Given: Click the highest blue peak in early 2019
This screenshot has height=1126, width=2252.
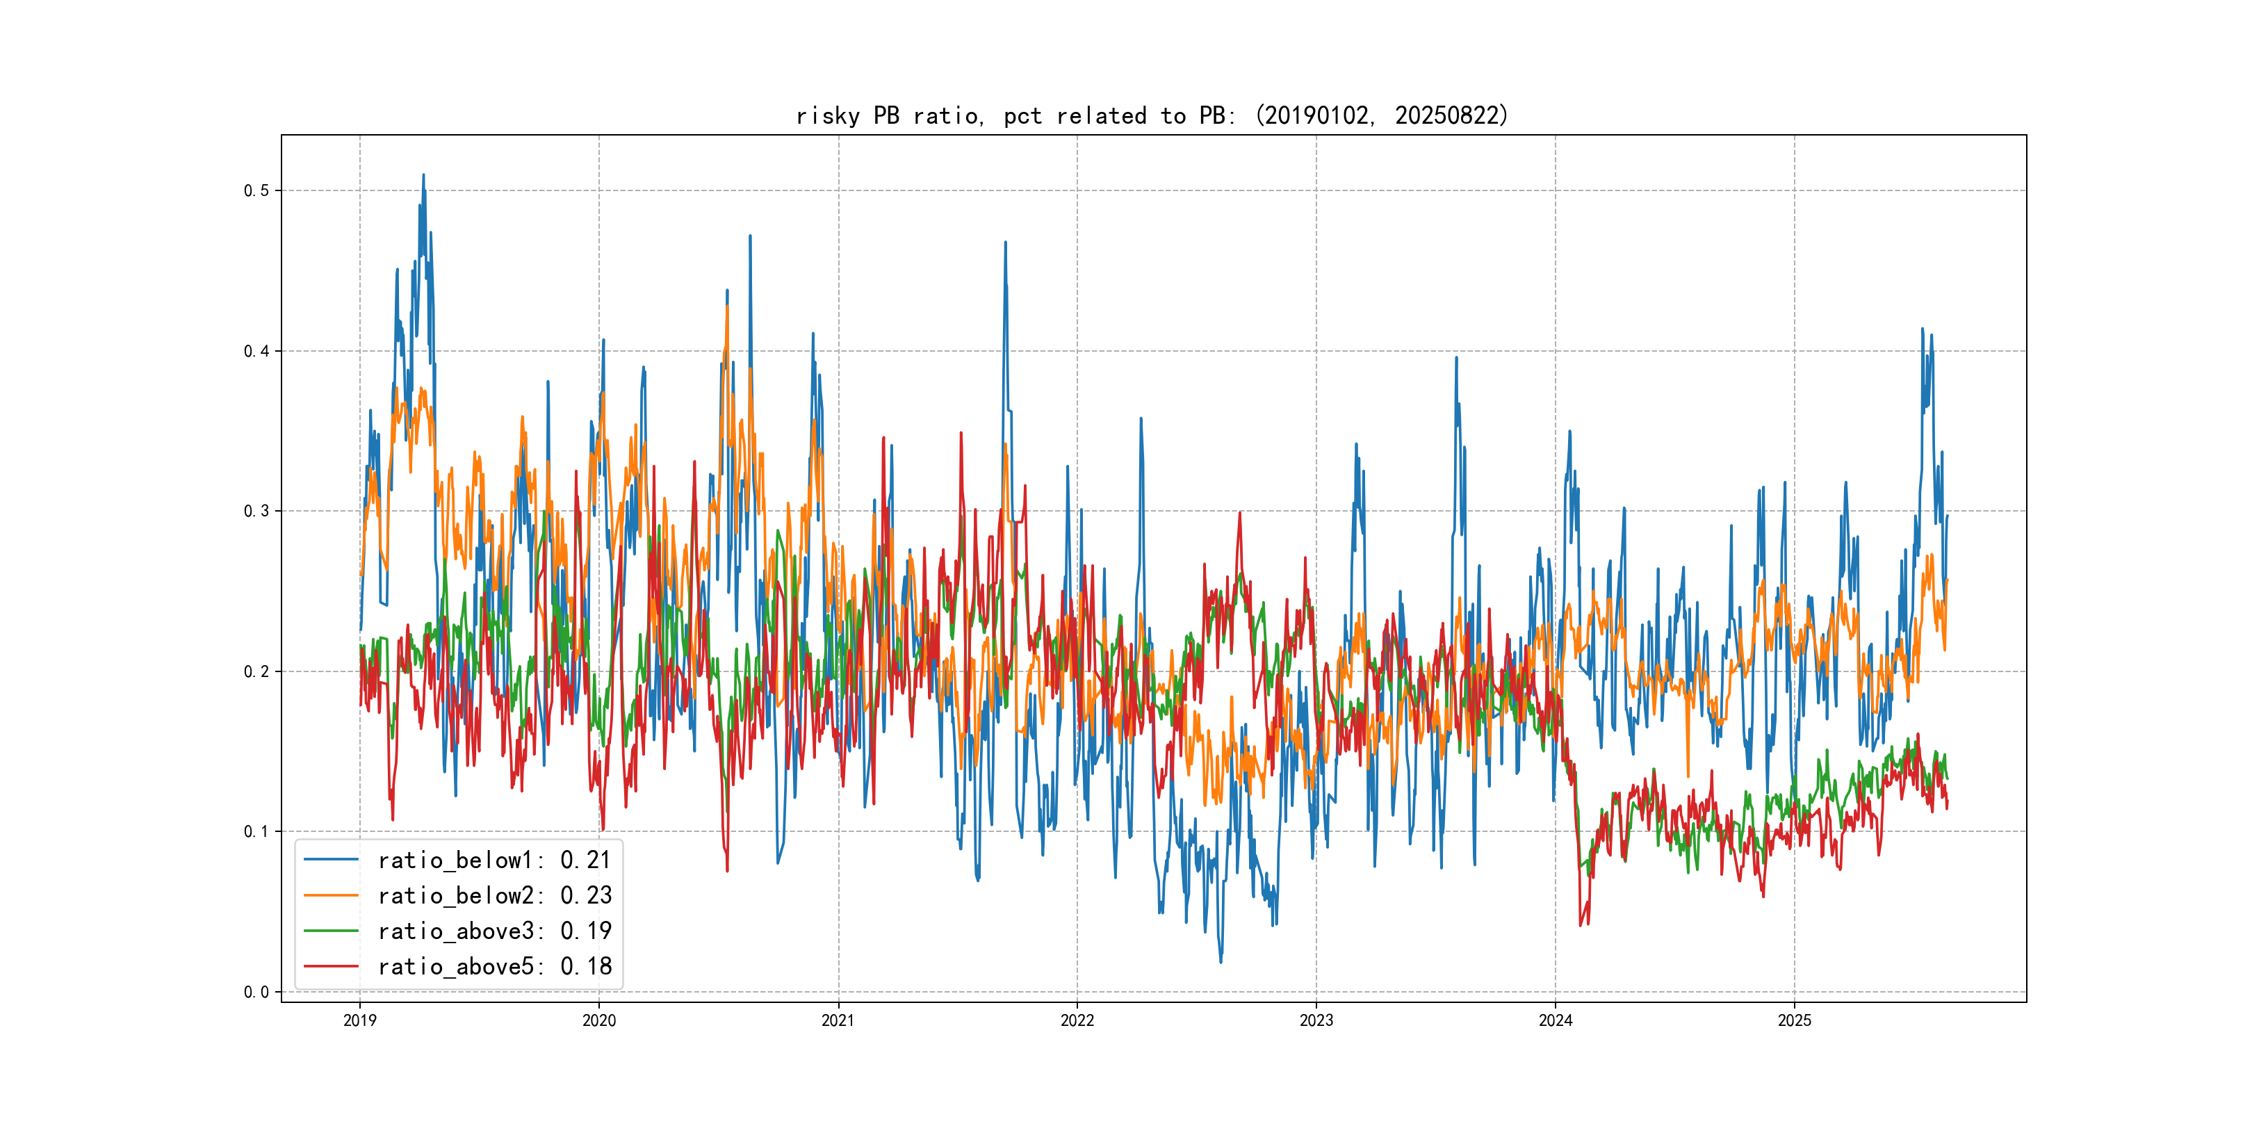Looking at the screenshot, I should (x=423, y=176).
